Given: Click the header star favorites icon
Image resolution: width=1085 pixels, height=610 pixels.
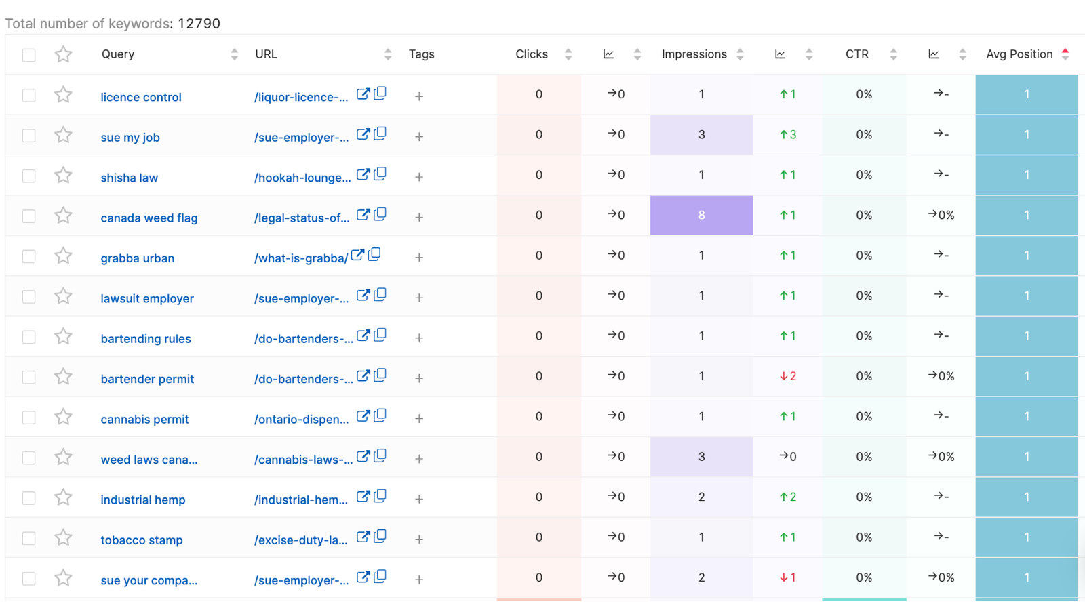Looking at the screenshot, I should coord(63,54).
